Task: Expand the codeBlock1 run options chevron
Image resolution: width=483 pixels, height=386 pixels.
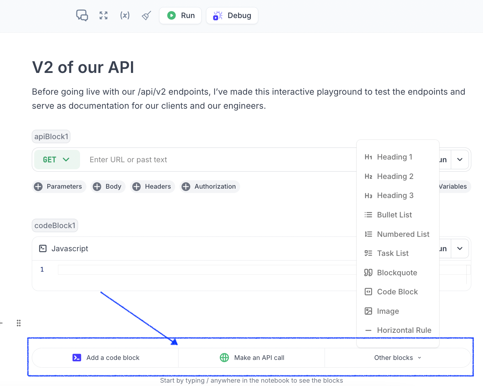Action: click(460, 249)
